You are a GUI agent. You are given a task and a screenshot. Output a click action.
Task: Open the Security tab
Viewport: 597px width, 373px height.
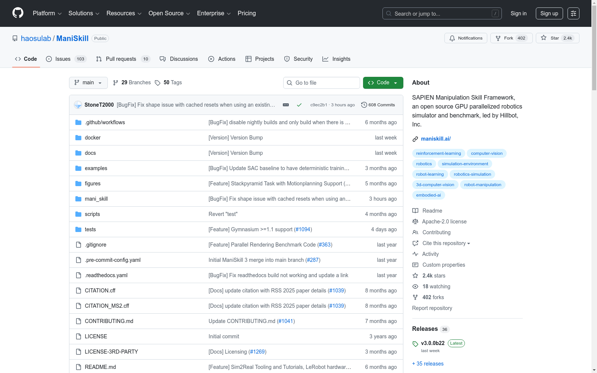(x=298, y=59)
